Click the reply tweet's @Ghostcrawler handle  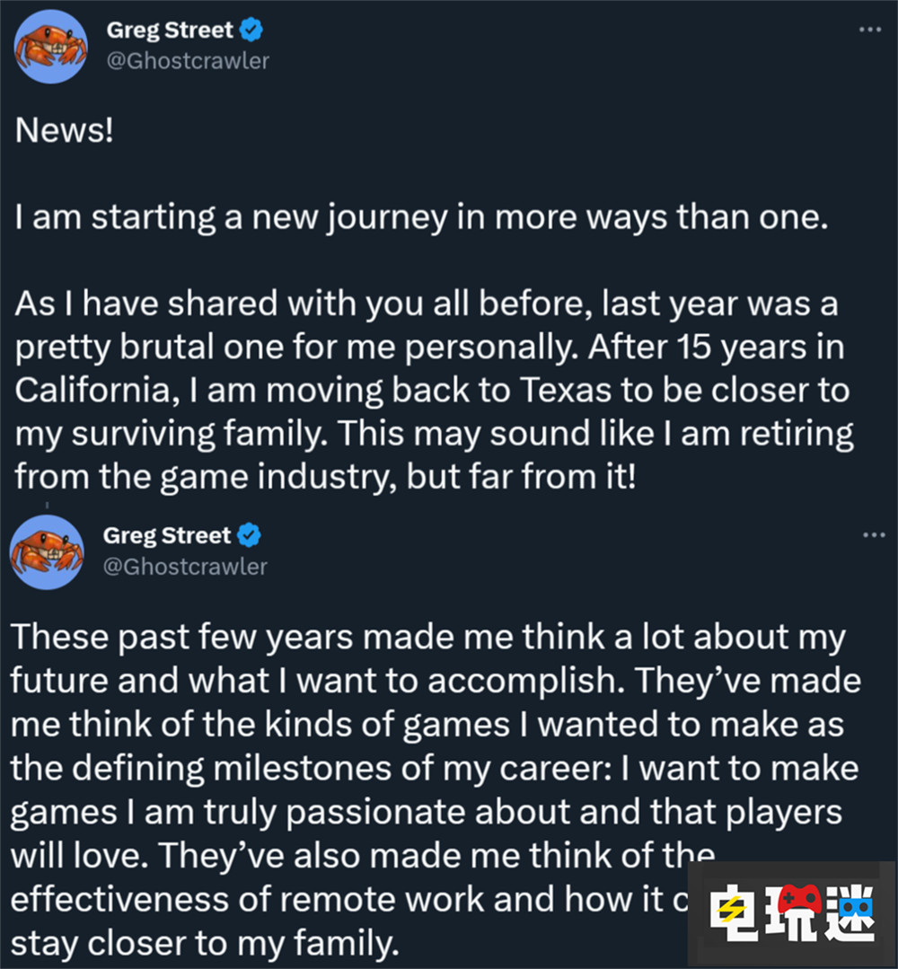pyautogui.click(x=185, y=566)
